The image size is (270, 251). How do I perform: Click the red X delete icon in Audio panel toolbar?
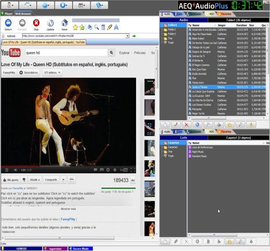(187, 125)
